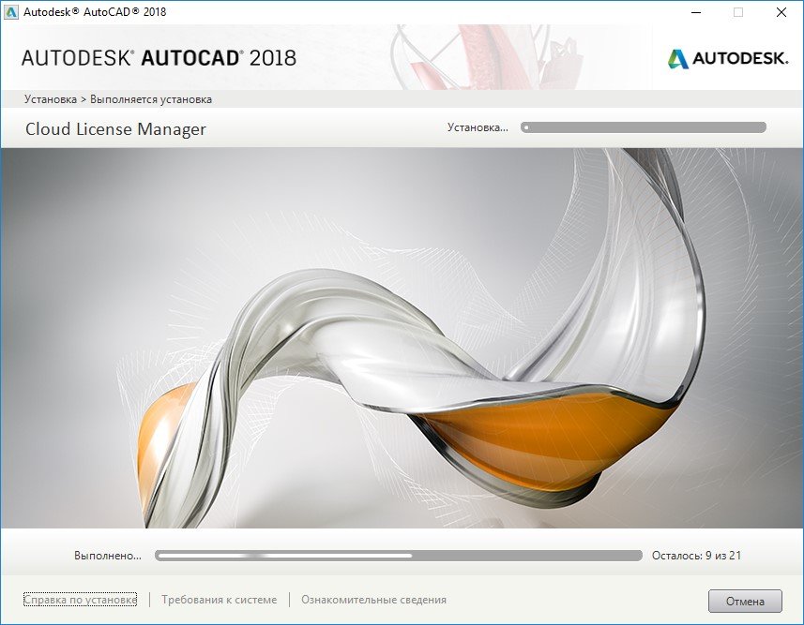This screenshot has height=625, width=804.
Task: Click the overall Выполнено progress bar
Action: click(399, 556)
